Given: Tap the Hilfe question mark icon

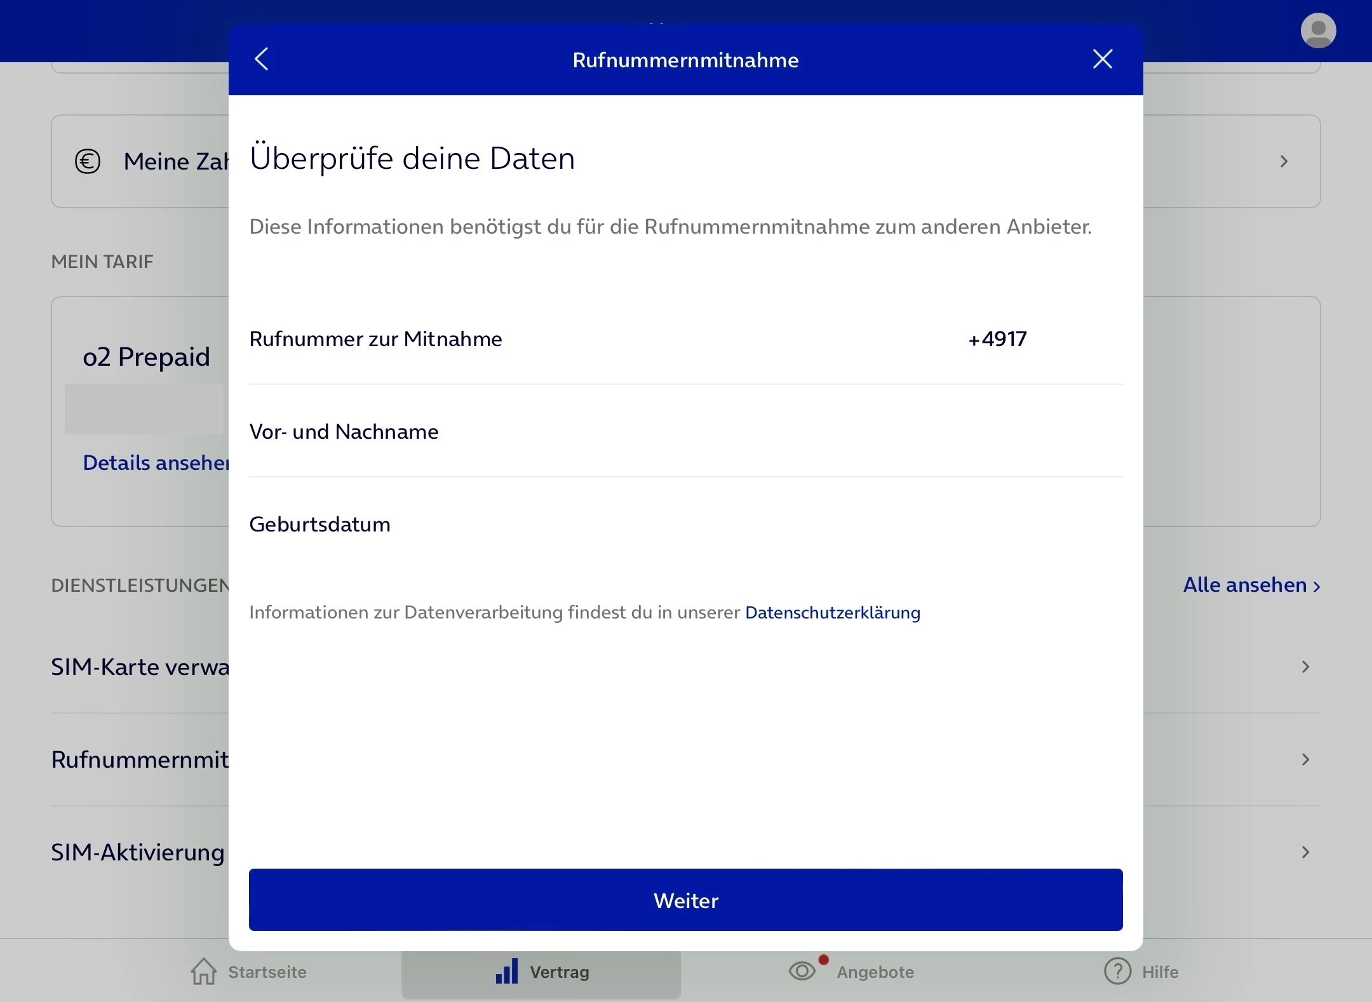Looking at the screenshot, I should coord(1117,972).
